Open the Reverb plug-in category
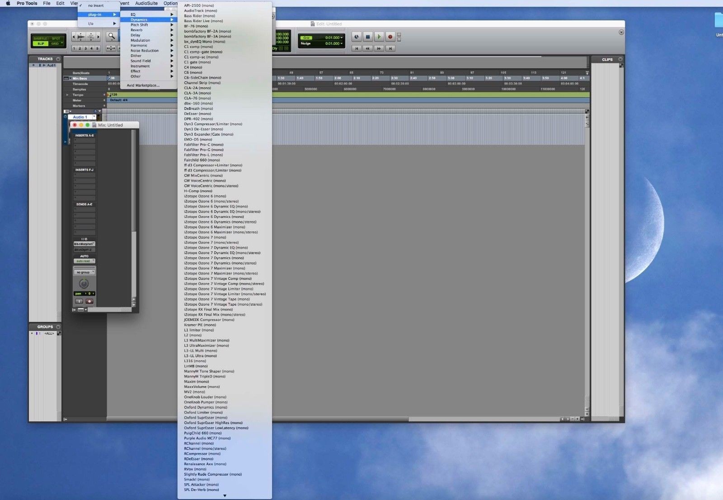The image size is (723, 500). pos(149,30)
